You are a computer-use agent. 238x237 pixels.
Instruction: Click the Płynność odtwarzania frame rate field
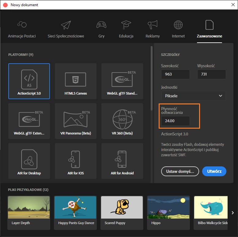[175, 121]
